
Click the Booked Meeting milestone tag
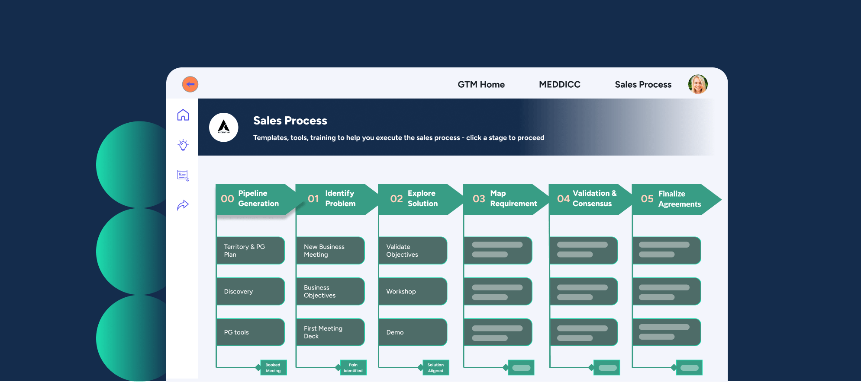(x=273, y=368)
